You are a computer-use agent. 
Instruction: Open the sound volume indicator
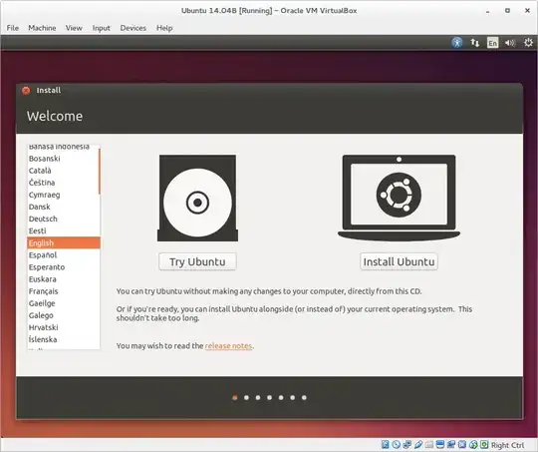click(510, 43)
